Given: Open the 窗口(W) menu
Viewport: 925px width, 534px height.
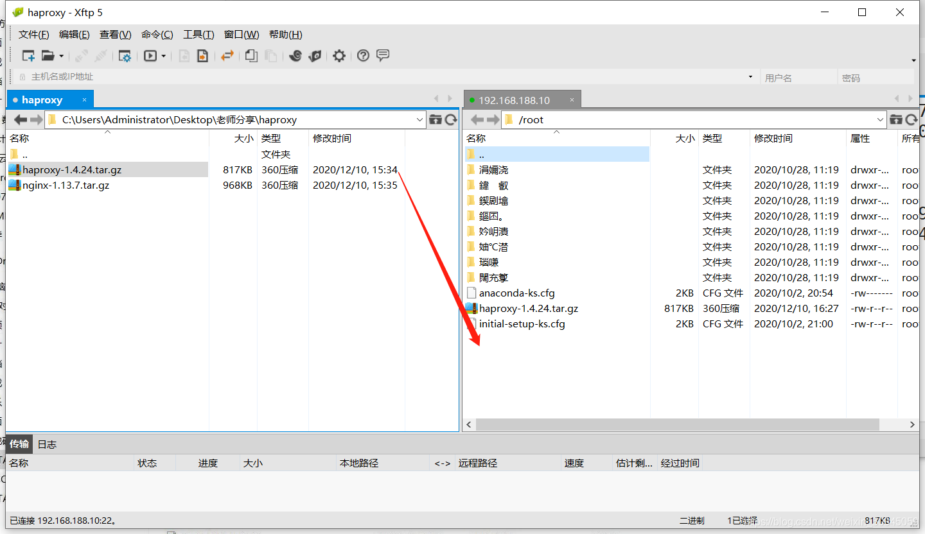Looking at the screenshot, I should 242,35.
